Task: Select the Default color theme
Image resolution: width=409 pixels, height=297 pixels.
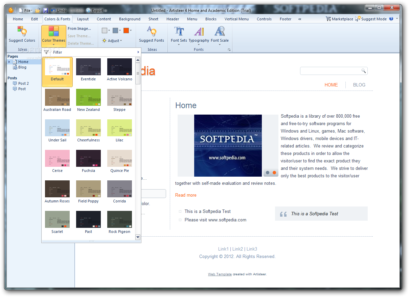Action: pos(57,72)
